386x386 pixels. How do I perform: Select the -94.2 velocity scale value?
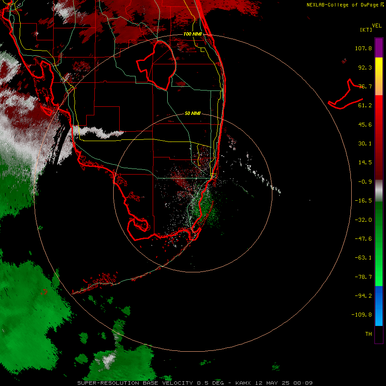pyautogui.click(x=363, y=296)
